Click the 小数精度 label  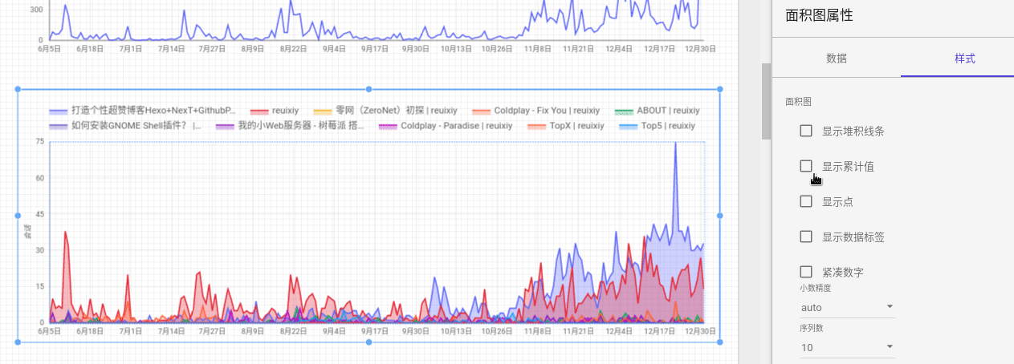pos(814,287)
